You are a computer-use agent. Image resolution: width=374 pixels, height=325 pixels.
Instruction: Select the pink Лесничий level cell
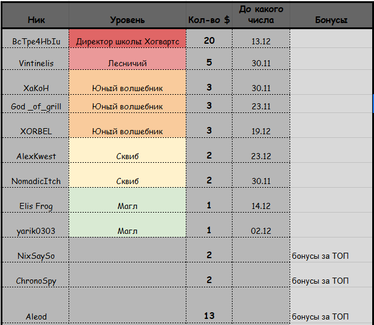127,59
